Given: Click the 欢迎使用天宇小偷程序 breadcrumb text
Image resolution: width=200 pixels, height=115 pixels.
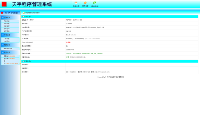Looking at the screenshot, I should click(x=33, y=13).
